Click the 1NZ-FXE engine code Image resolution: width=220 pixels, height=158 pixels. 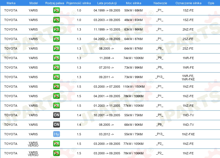(x=188, y=134)
